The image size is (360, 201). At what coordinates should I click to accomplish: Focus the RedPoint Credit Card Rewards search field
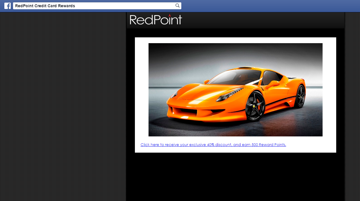[97, 6]
